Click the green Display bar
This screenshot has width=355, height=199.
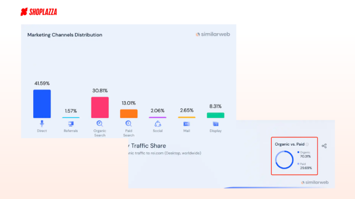215,115
